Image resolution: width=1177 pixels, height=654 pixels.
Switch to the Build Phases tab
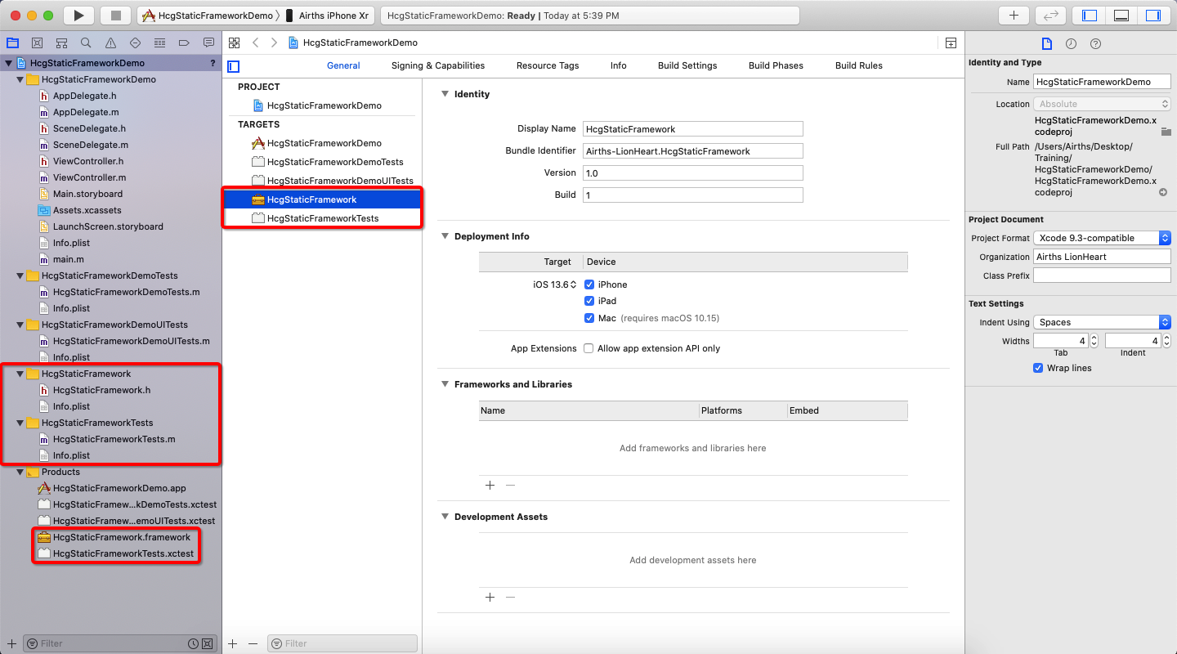tap(775, 65)
